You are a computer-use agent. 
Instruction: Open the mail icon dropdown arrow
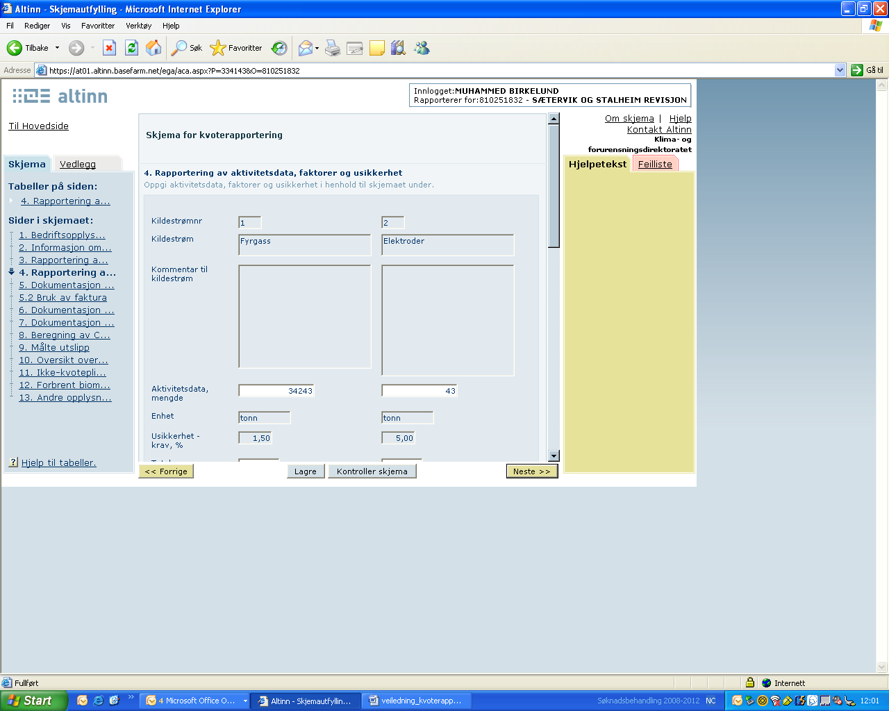tap(317, 49)
